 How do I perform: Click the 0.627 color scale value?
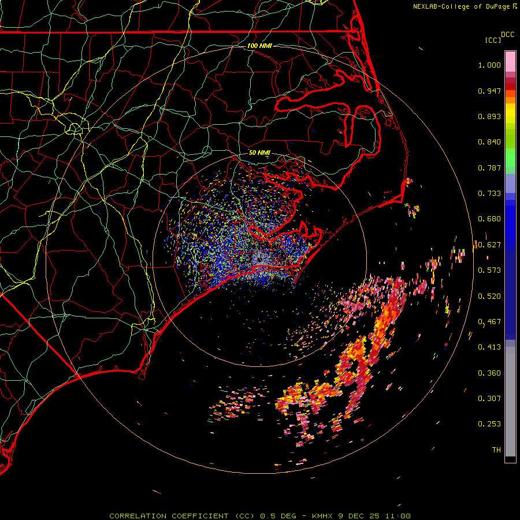[489, 245]
